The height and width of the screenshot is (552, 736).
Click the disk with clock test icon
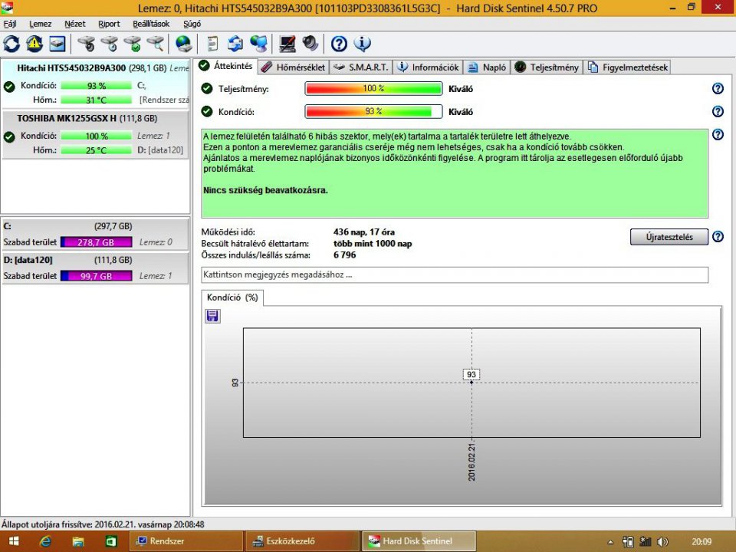click(110, 44)
